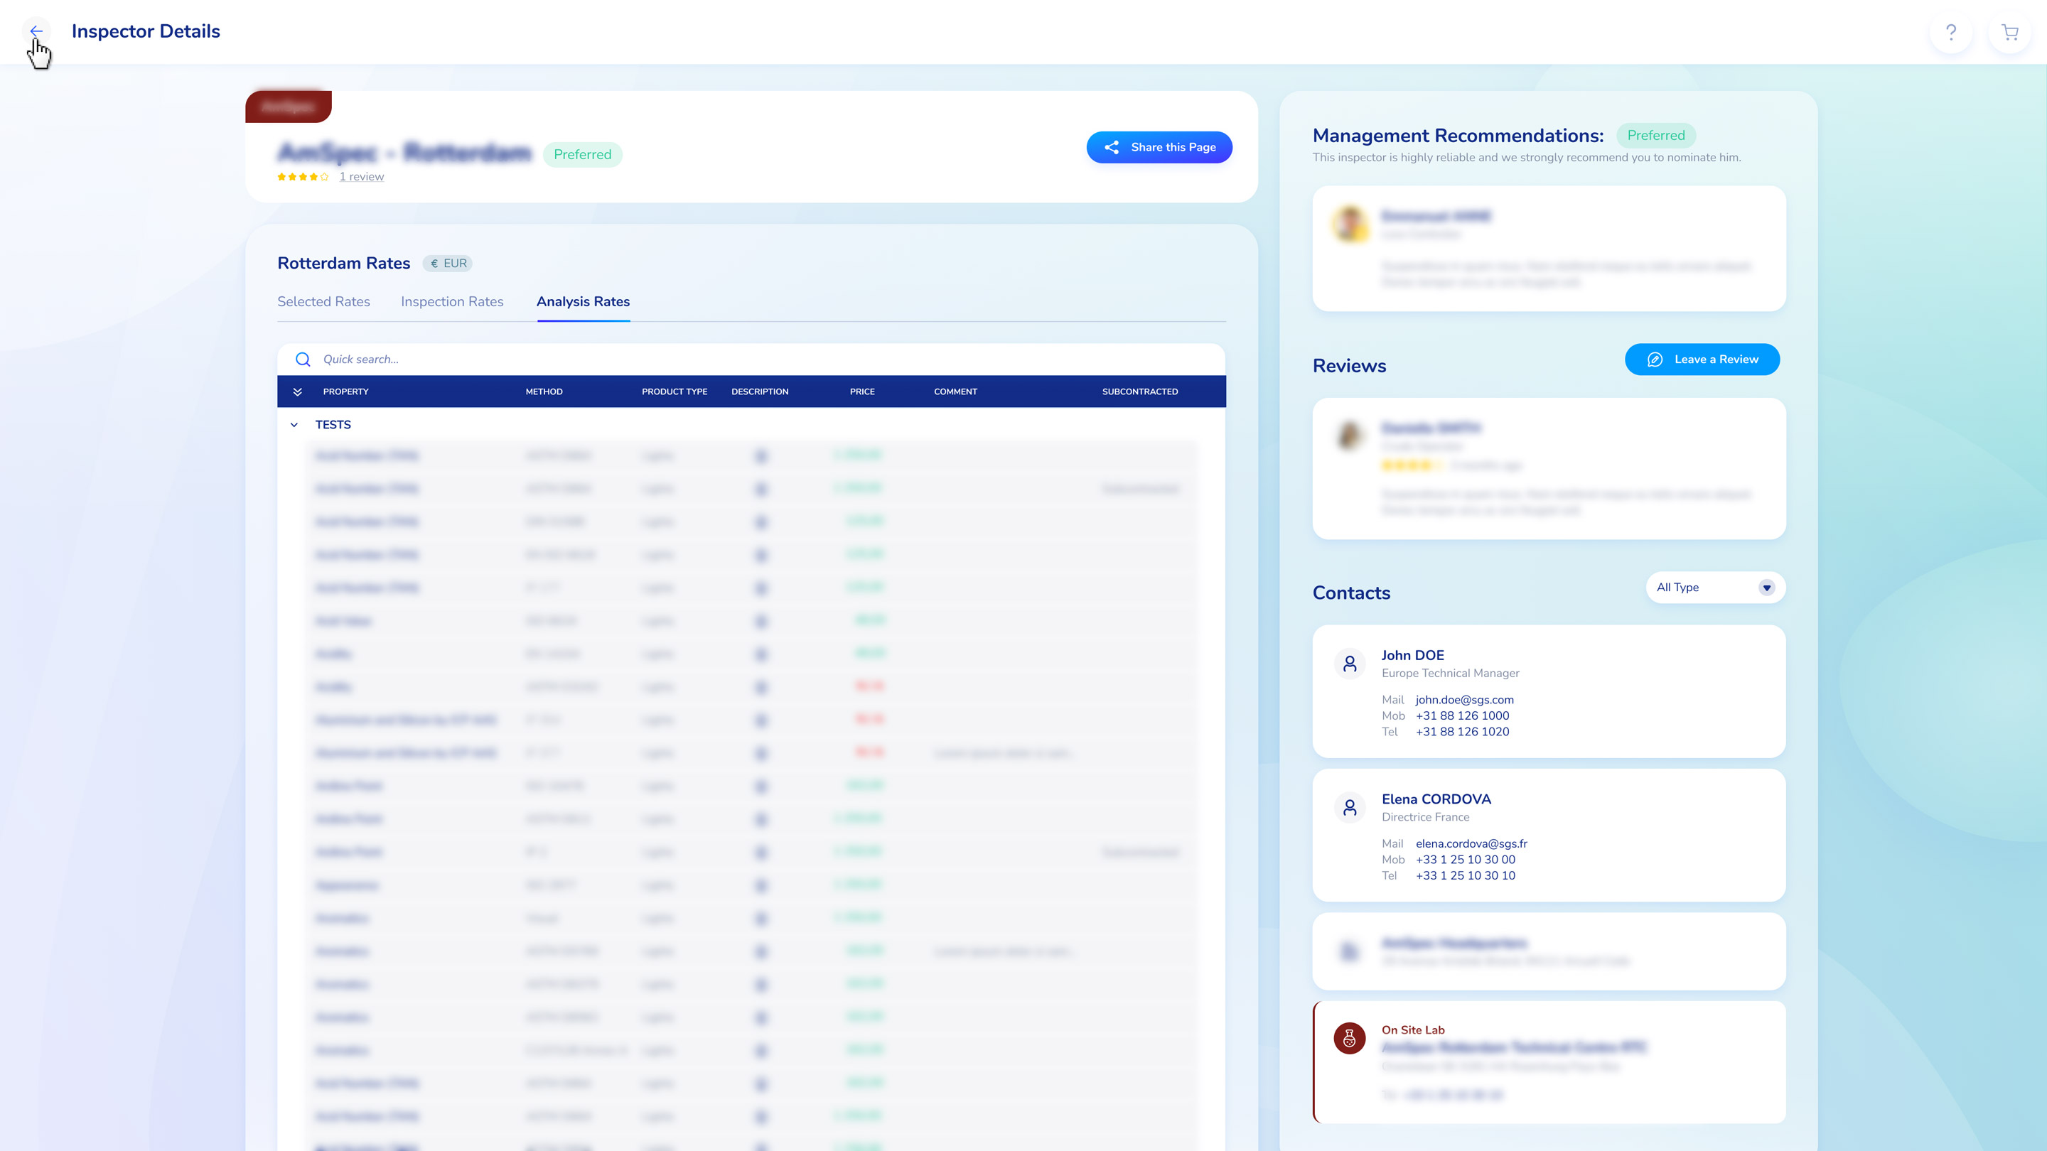Click John DOE mobile +31 88 126 1000
The height and width of the screenshot is (1151, 2047).
click(x=1462, y=715)
